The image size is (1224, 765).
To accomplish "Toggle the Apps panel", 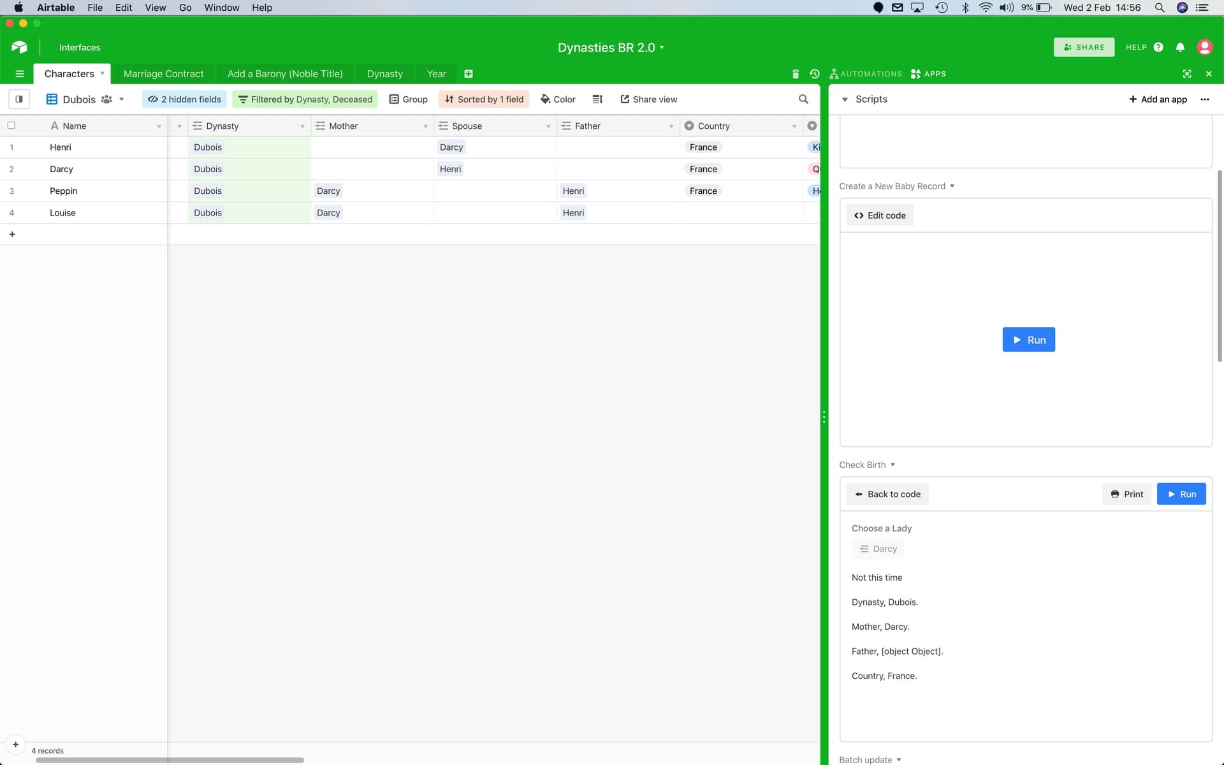I will click(928, 74).
